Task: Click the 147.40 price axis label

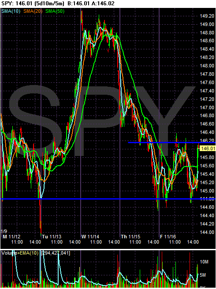Action: coord(207,91)
